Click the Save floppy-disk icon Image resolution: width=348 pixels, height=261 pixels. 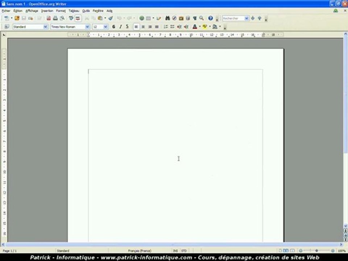(x=24, y=18)
